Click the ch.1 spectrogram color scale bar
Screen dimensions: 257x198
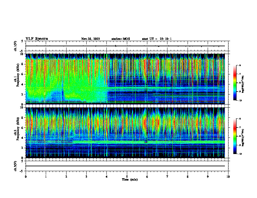(x=235, y=83)
